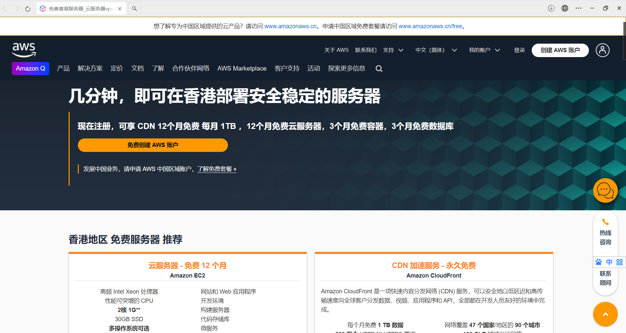Viewport: 626px width, 333px height.
Task: Expand the 我的账户 dropdown
Action: [484, 50]
